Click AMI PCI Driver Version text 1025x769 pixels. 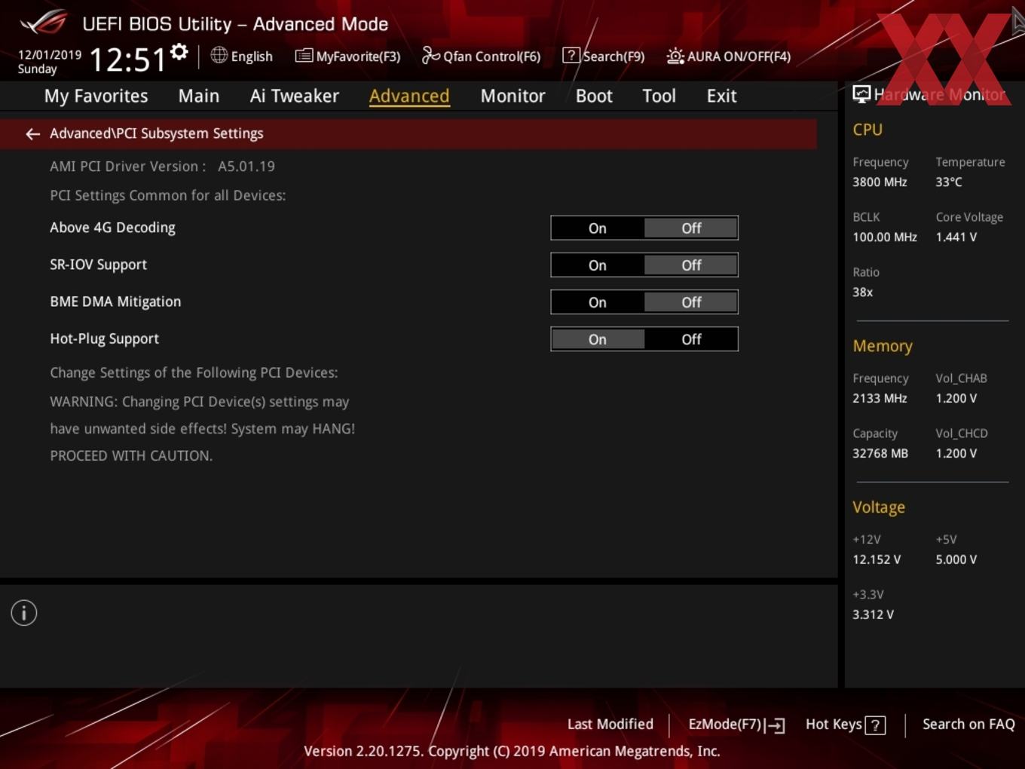click(162, 166)
